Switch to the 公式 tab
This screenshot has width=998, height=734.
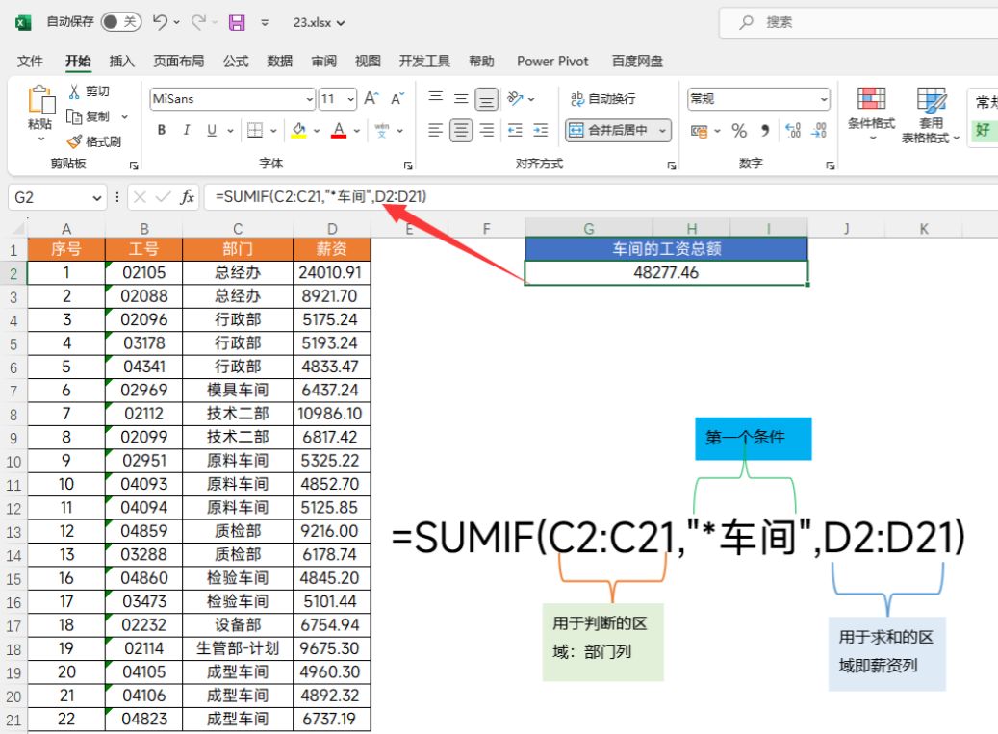236,61
